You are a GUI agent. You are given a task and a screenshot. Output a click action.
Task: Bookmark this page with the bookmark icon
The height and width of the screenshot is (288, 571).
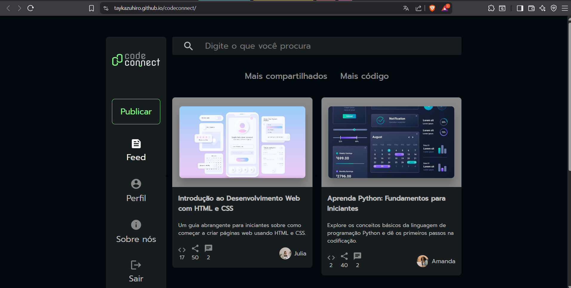tap(92, 8)
